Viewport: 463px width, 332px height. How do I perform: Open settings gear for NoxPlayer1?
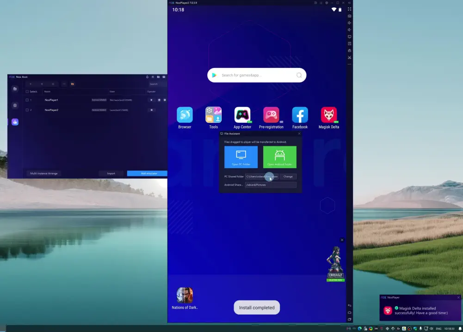point(165,100)
